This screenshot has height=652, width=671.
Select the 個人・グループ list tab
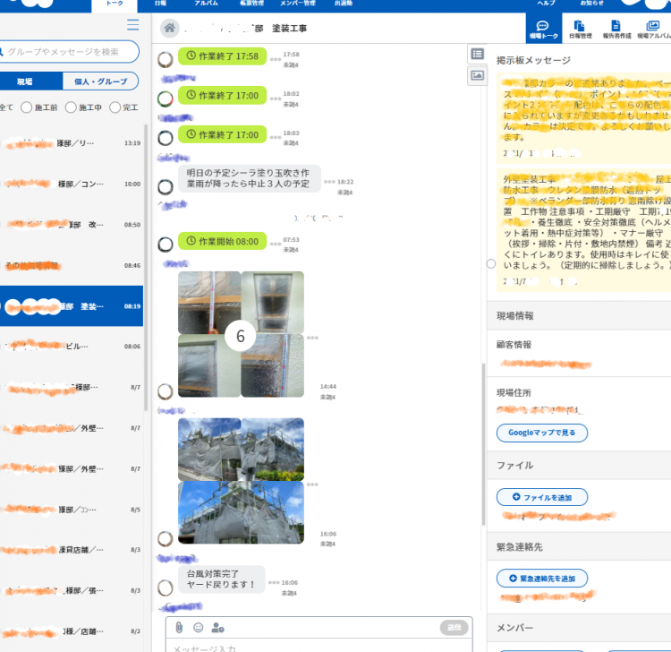(x=100, y=81)
